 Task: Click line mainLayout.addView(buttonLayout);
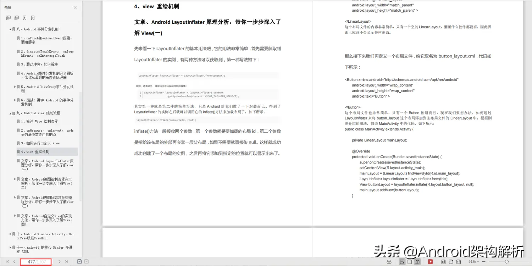tap(389, 190)
